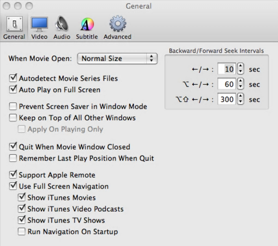The height and width of the screenshot is (246, 278).
Task: Click the 10 second seek interval field
Action: [227, 69]
